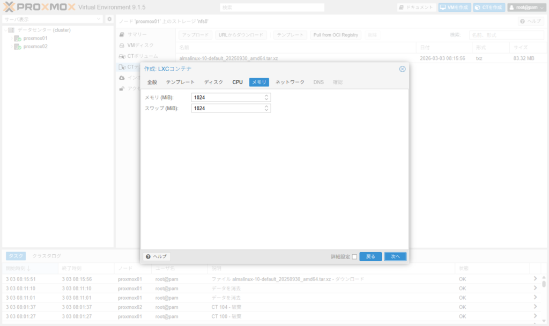The height and width of the screenshot is (326, 549).
Task: Expand the first task log row arrow
Action: coord(535,279)
